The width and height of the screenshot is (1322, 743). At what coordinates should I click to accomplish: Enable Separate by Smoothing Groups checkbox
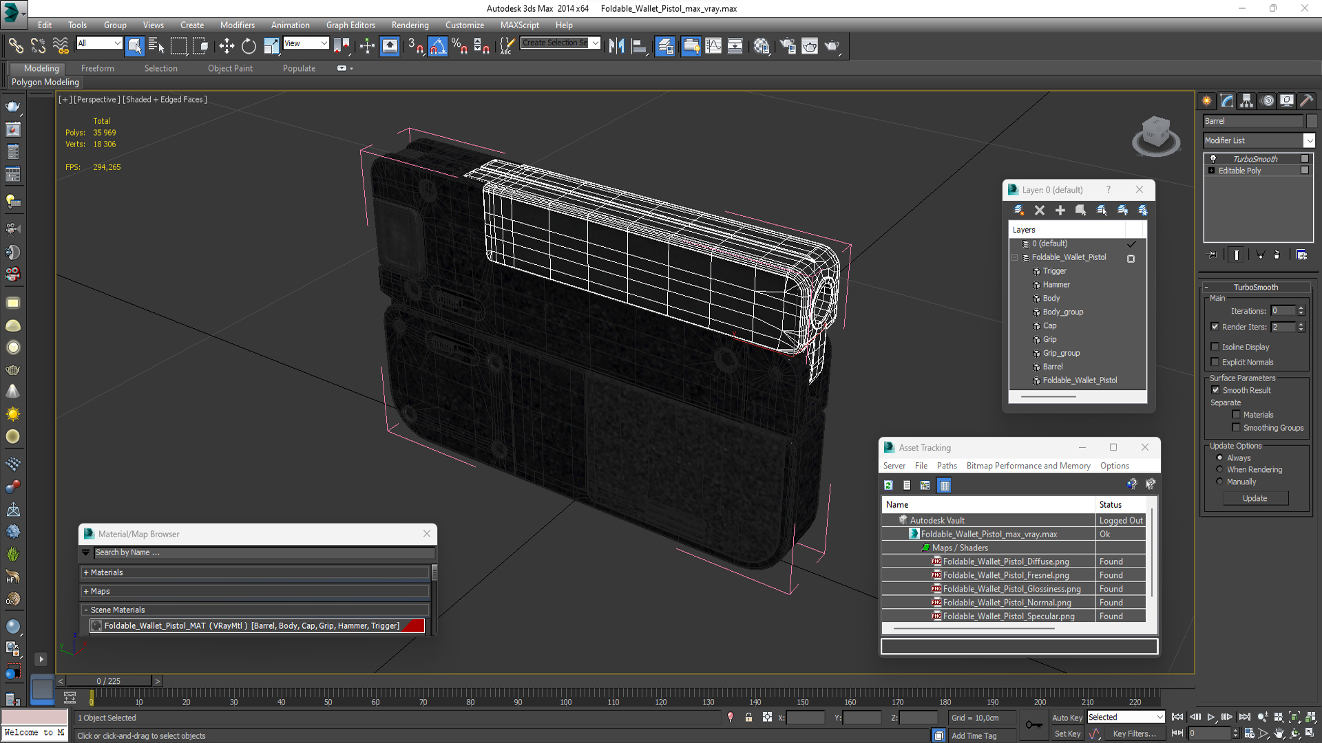point(1236,427)
